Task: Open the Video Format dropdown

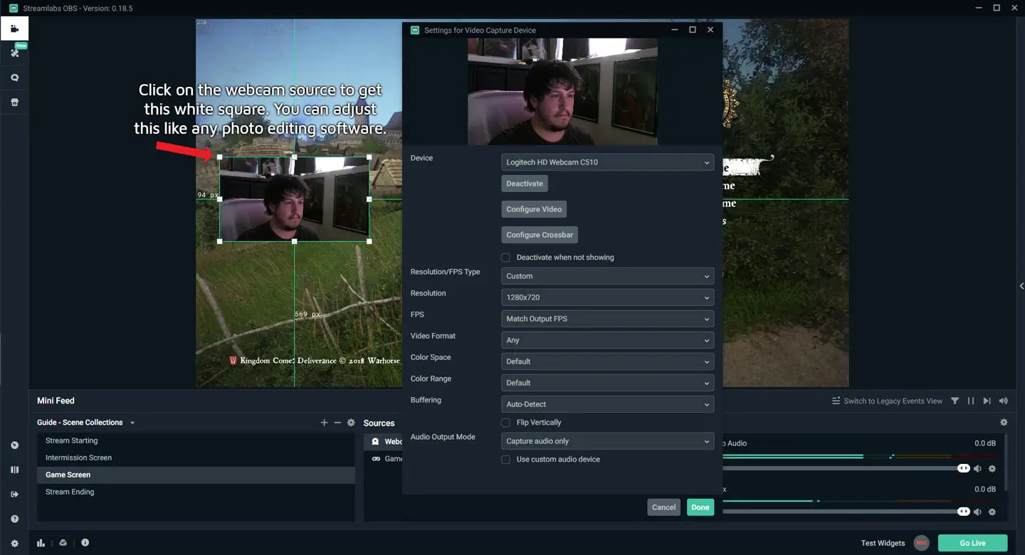Action: pyautogui.click(x=608, y=340)
